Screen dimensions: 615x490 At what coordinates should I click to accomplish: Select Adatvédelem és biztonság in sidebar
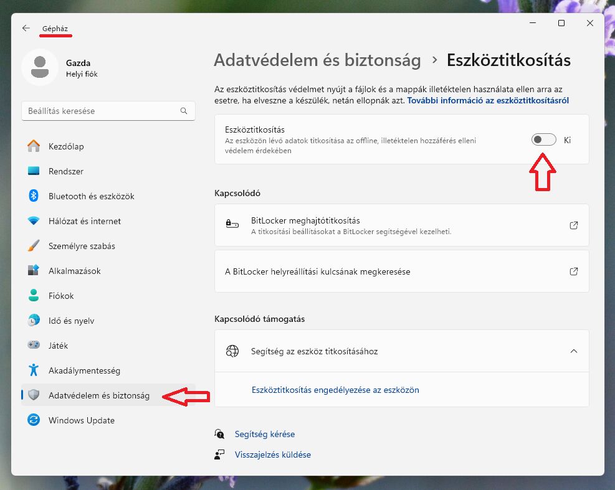108,395
